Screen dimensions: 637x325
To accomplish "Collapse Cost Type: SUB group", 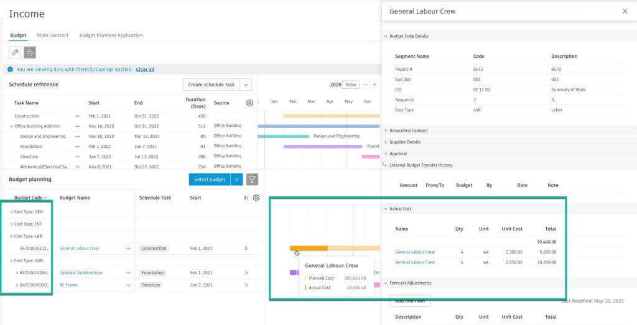I will tap(11, 260).
